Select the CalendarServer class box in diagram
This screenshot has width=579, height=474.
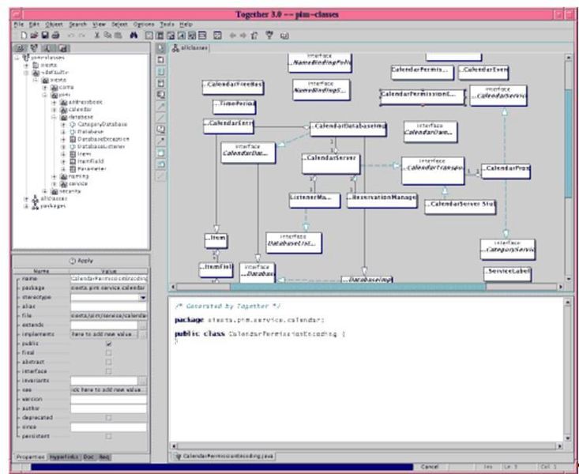click(x=330, y=164)
